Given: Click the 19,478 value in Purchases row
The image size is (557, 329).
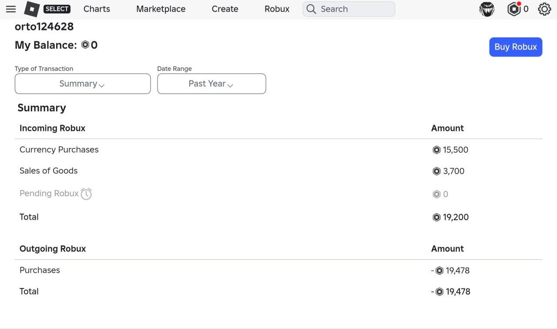Looking at the screenshot, I should pyautogui.click(x=458, y=271).
